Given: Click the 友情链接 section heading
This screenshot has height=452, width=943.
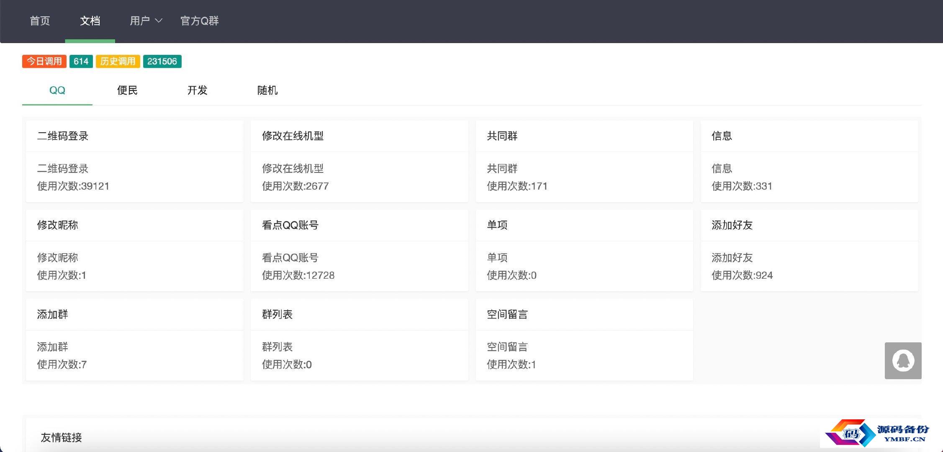Looking at the screenshot, I should 62,438.
